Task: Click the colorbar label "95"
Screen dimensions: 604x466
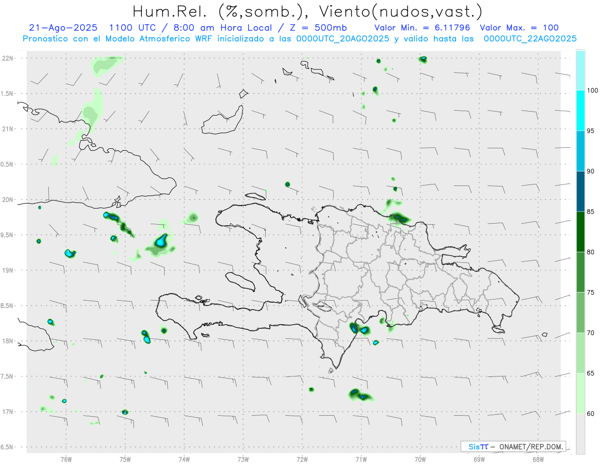Action: coord(591,131)
